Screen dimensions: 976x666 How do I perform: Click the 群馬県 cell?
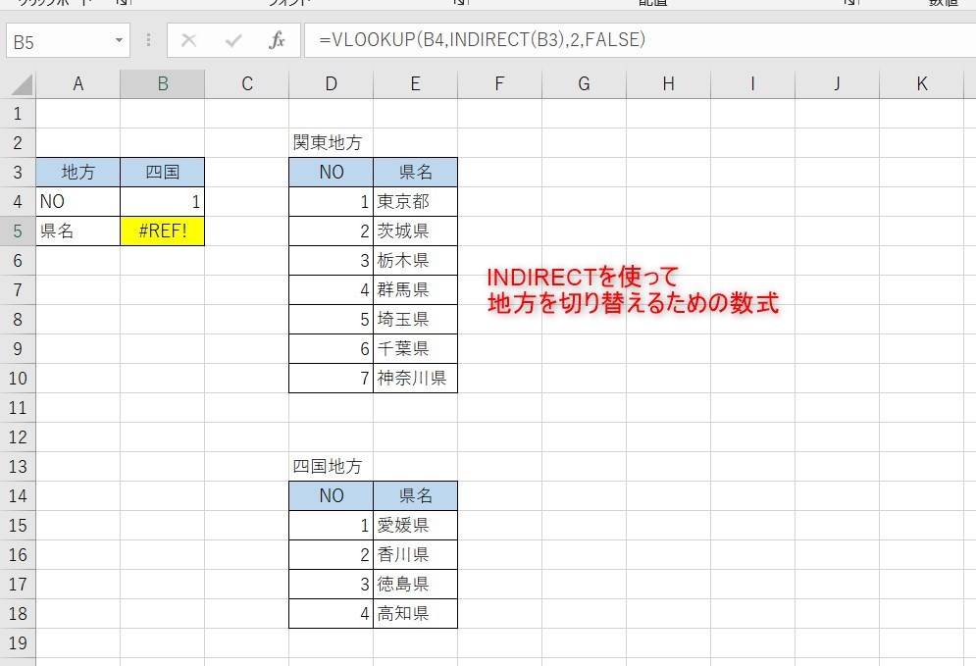pos(415,289)
